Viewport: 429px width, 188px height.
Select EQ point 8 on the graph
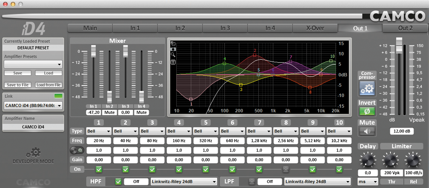coord(310,88)
